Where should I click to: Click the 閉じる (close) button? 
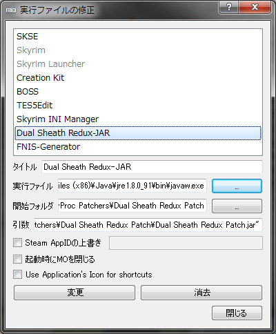tap(237, 313)
